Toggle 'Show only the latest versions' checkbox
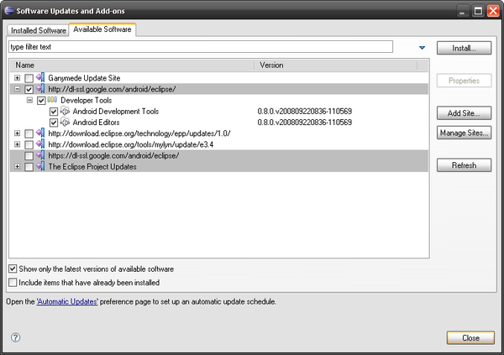This screenshot has height=355, width=504. click(13, 269)
